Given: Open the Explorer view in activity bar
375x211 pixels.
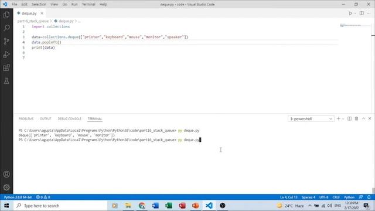Looking at the screenshot, I should point(6,15).
